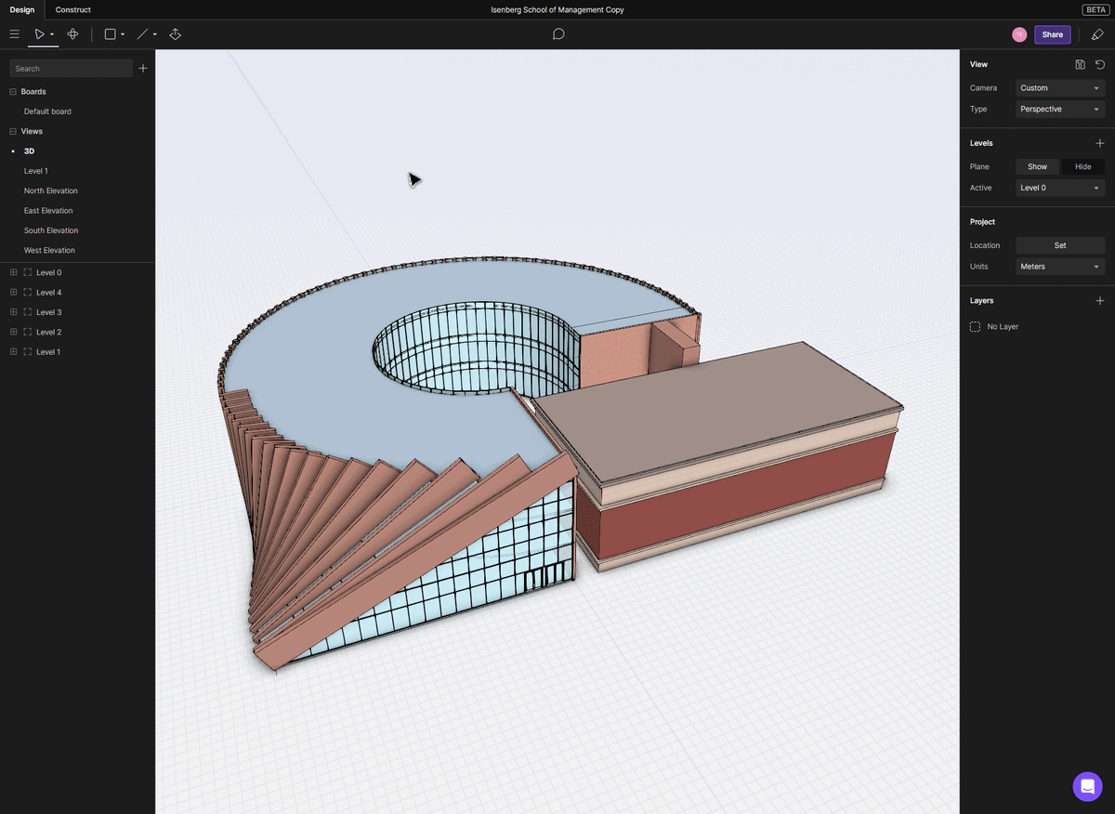Activate the Orbit navigation tool
1115x814 pixels.
(72, 34)
